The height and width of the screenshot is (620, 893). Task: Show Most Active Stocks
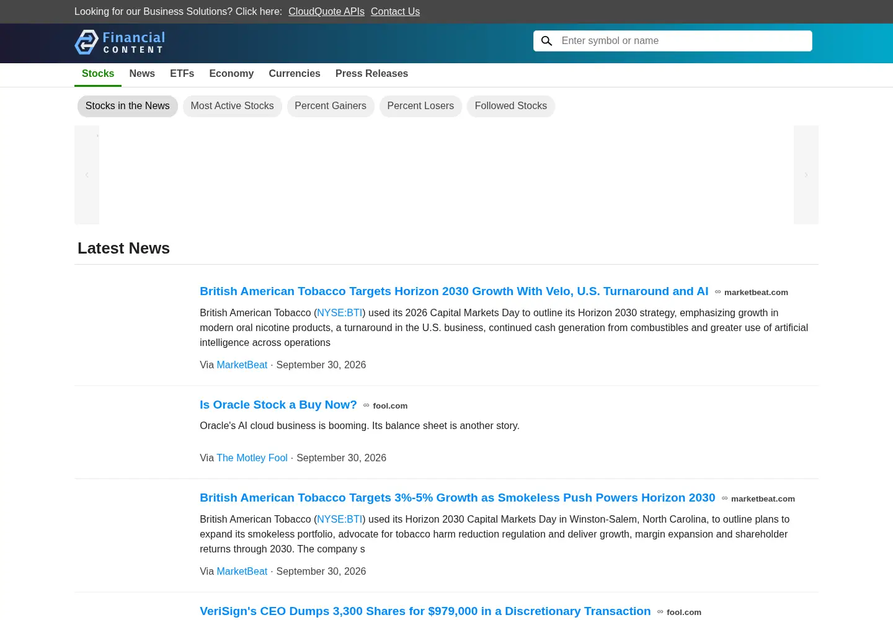coord(232,106)
